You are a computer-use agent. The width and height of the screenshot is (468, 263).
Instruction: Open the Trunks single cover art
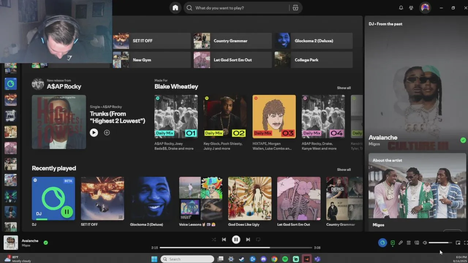(x=59, y=122)
